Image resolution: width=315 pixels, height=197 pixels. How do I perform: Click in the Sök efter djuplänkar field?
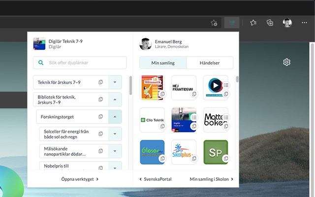pyautogui.click(x=80, y=63)
